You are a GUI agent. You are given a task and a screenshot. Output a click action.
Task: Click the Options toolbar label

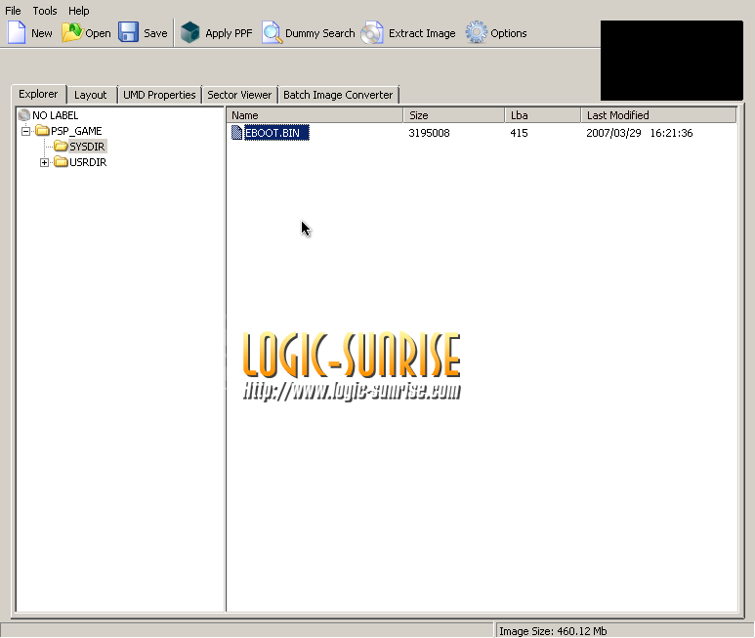coord(509,33)
